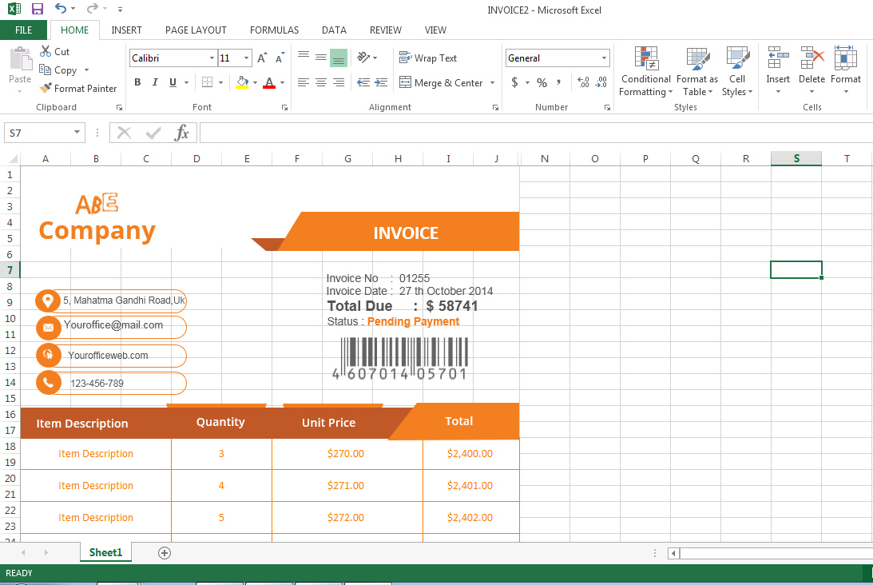Toggle Italic formatting
This screenshot has height=585, width=873.
[154, 82]
